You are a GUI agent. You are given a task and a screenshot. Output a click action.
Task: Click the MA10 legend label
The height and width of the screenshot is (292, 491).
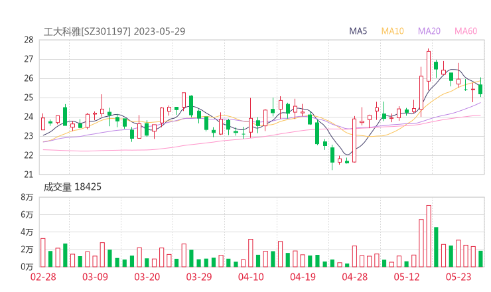[x=392, y=31]
